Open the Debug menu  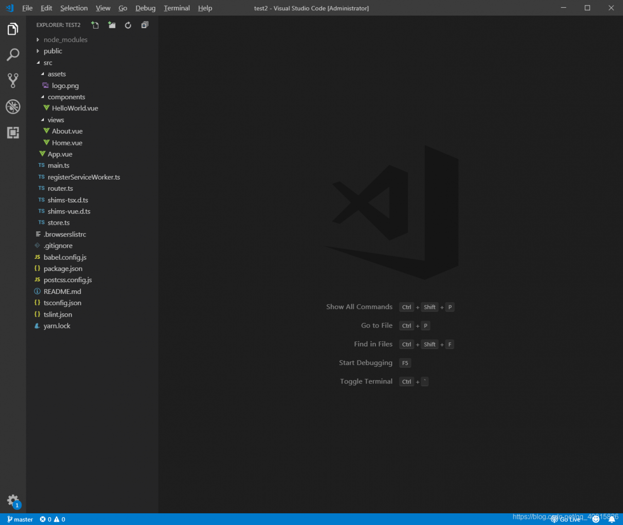tap(145, 8)
